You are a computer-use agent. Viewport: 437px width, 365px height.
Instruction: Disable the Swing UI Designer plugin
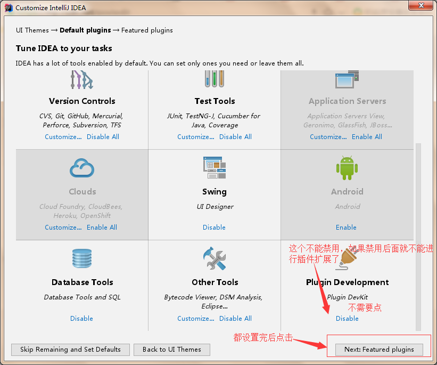coord(214,228)
